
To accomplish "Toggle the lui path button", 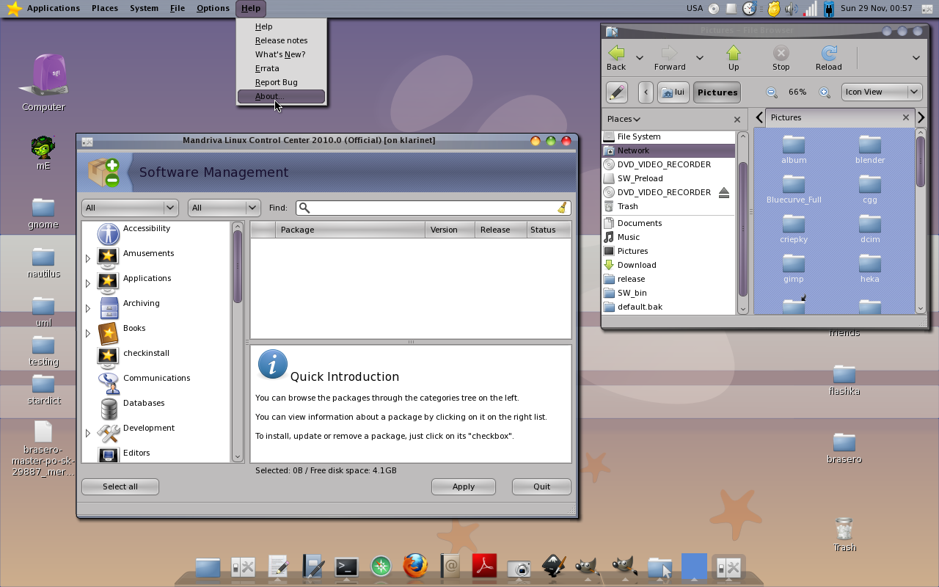I will (673, 92).
